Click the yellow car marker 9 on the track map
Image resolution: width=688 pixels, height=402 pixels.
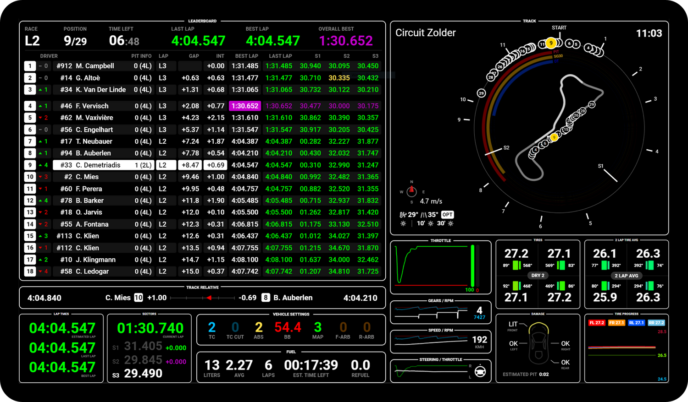[551, 43]
